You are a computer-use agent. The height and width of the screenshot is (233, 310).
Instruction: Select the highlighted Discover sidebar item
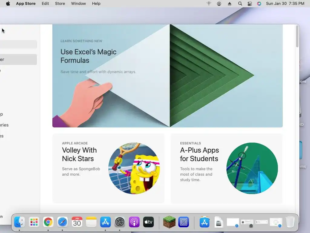click(18, 59)
